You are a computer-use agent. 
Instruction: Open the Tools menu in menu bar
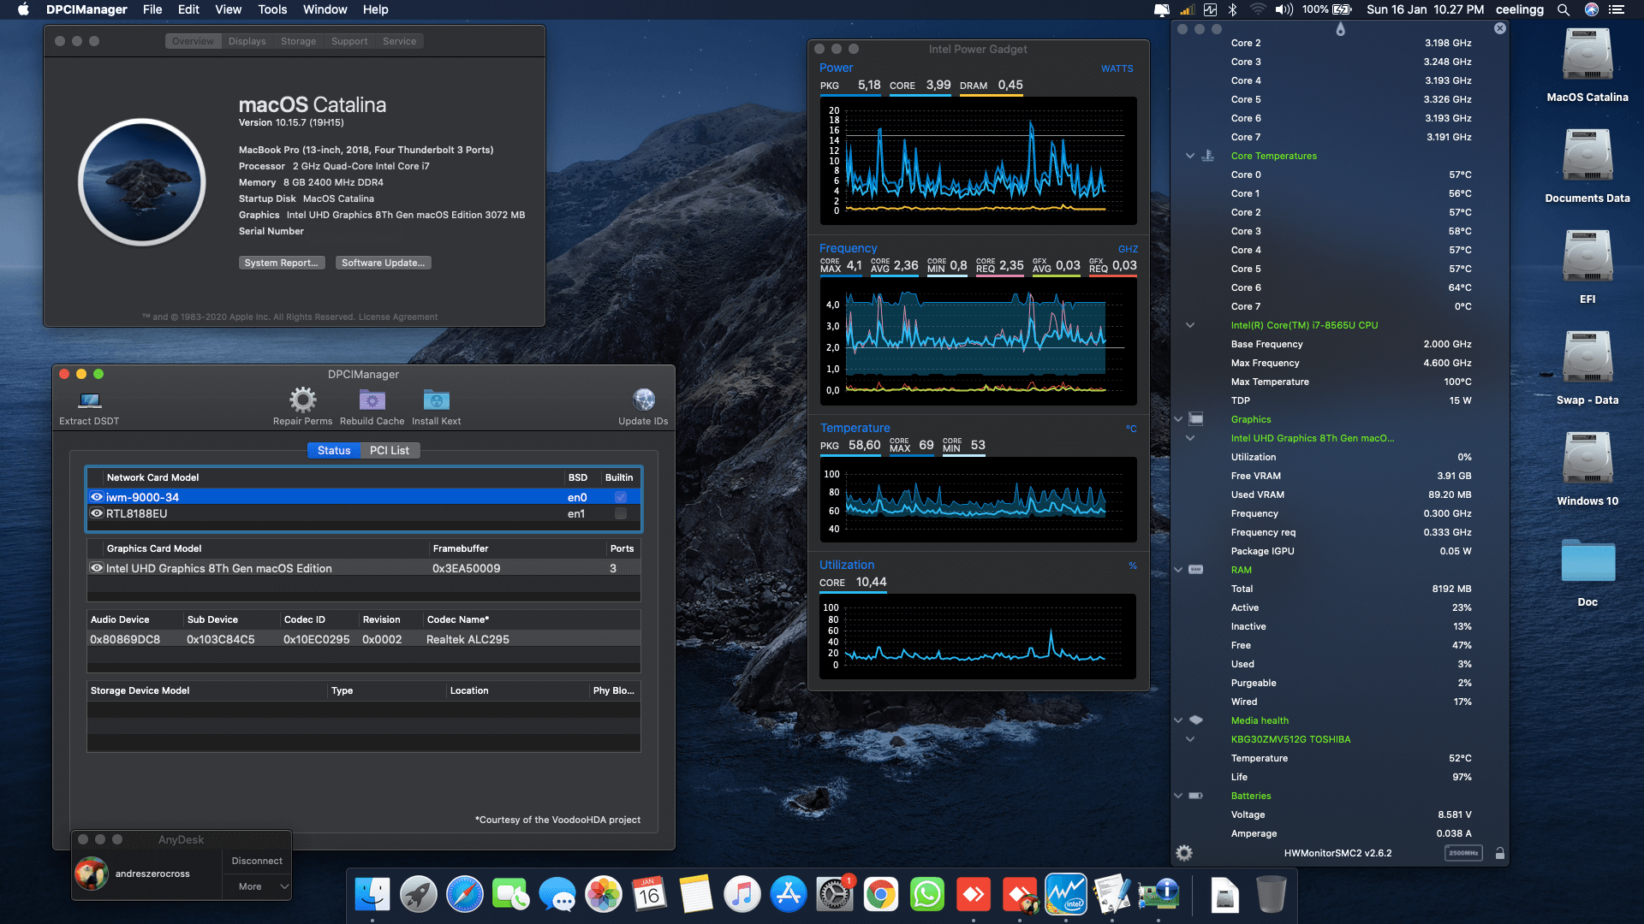click(272, 9)
